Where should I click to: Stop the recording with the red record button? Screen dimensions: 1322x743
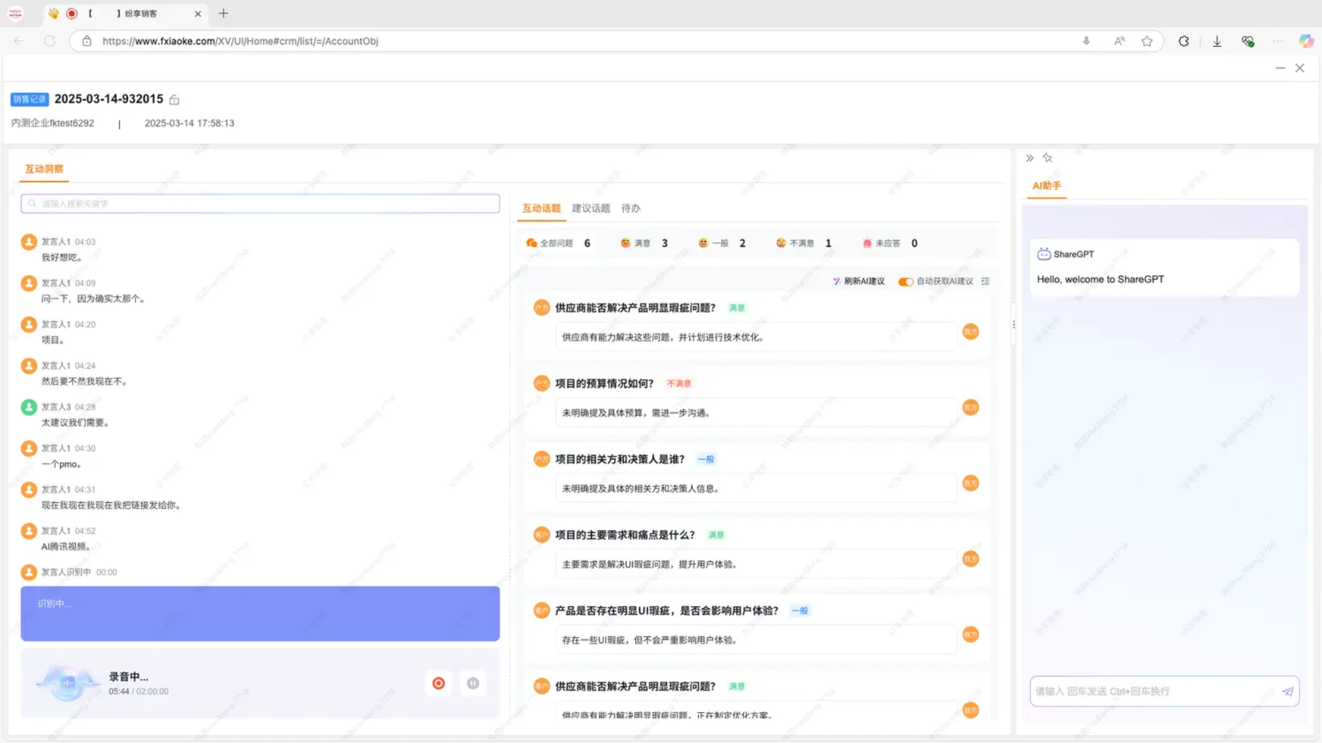click(439, 683)
